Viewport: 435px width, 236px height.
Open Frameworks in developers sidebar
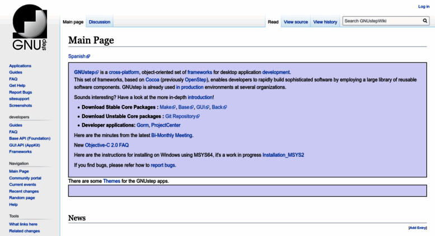coord(20,152)
